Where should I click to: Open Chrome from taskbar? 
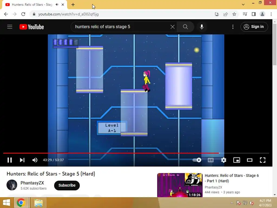tap(21, 203)
